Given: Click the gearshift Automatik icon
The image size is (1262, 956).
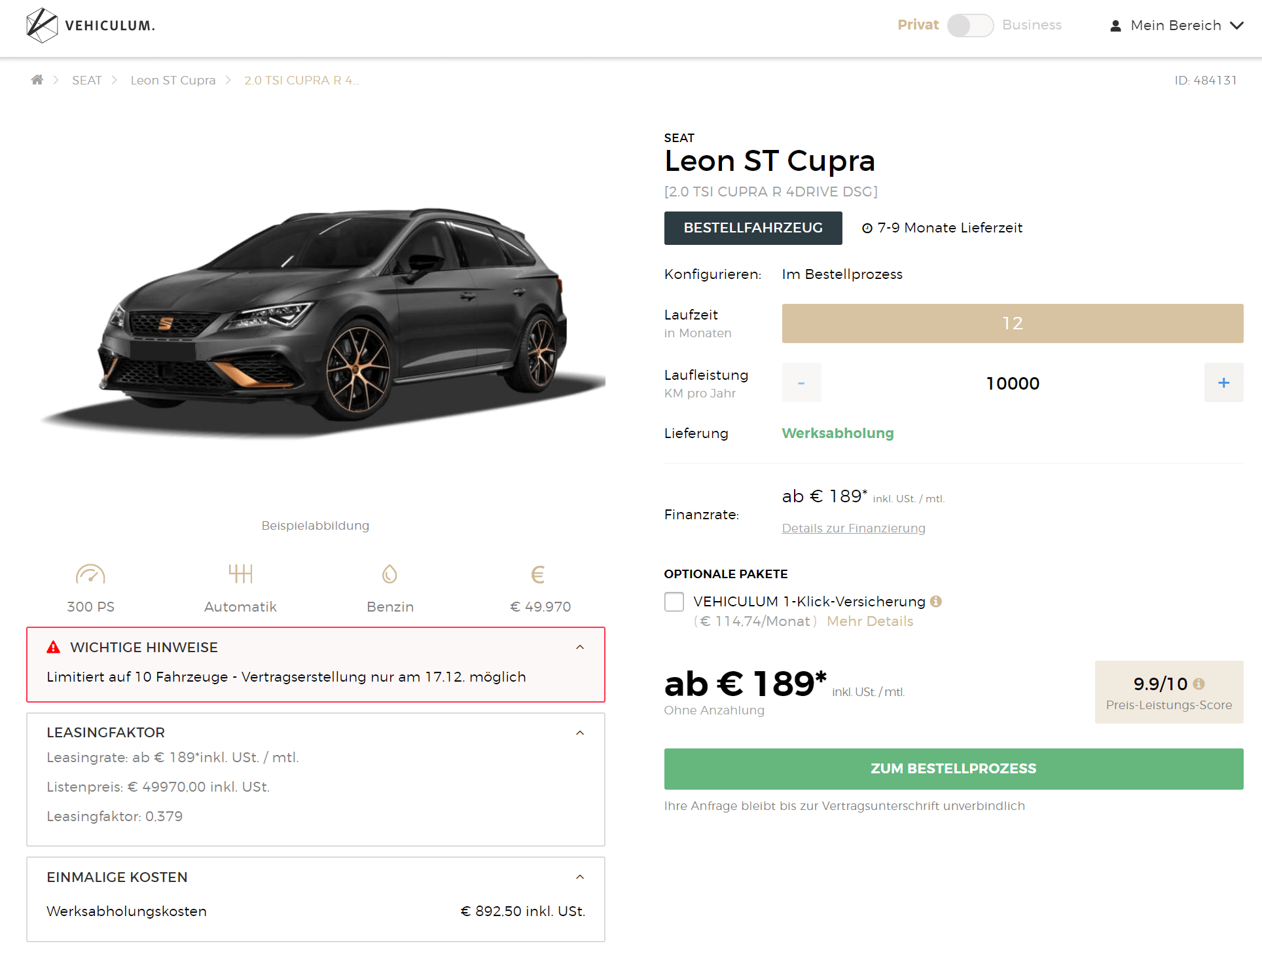Looking at the screenshot, I should coord(240,574).
